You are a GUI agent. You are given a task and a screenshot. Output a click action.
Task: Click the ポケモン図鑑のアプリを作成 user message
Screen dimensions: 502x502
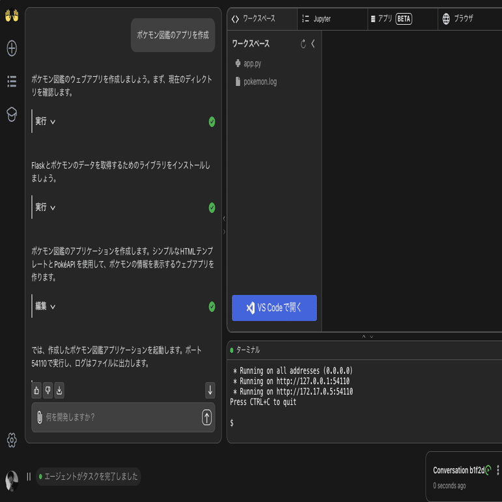173,35
